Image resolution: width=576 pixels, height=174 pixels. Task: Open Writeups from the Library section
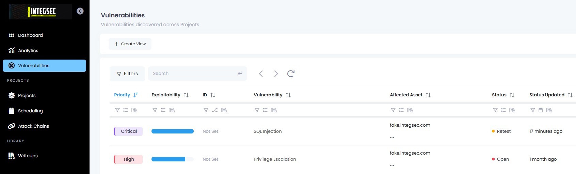28,156
